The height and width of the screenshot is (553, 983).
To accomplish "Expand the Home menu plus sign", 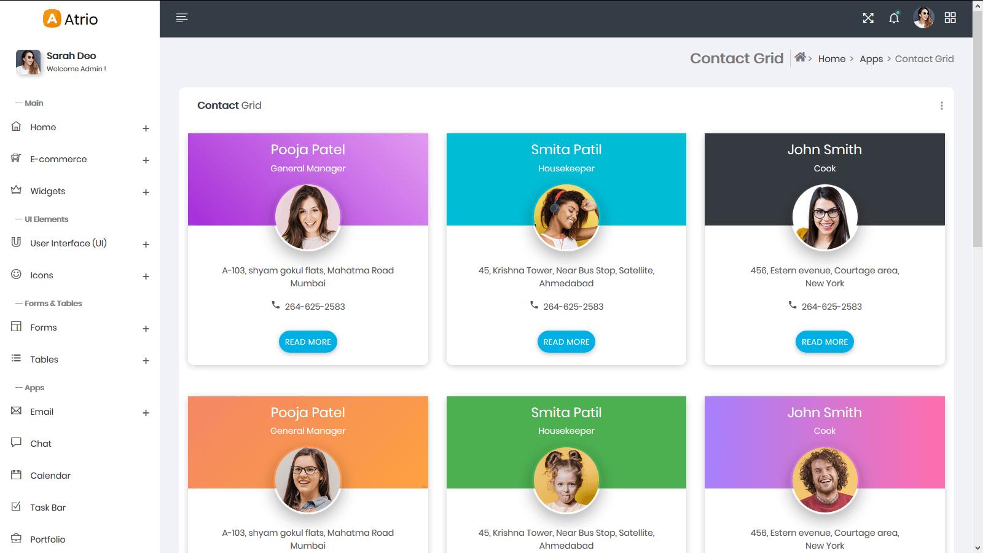I will 146,128.
